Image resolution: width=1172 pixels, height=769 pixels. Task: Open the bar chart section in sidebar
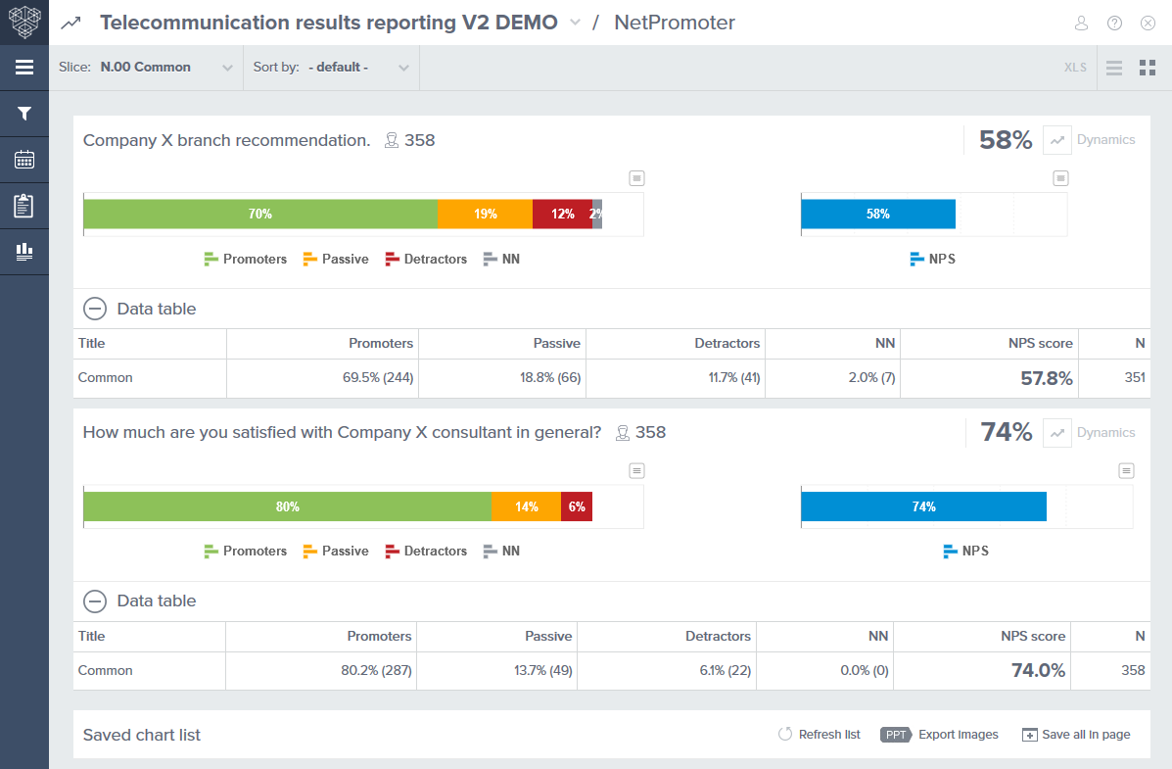[23, 252]
